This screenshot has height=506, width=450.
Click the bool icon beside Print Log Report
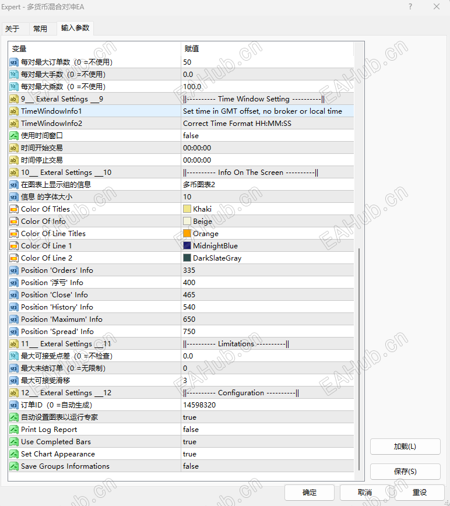pyautogui.click(x=13, y=430)
